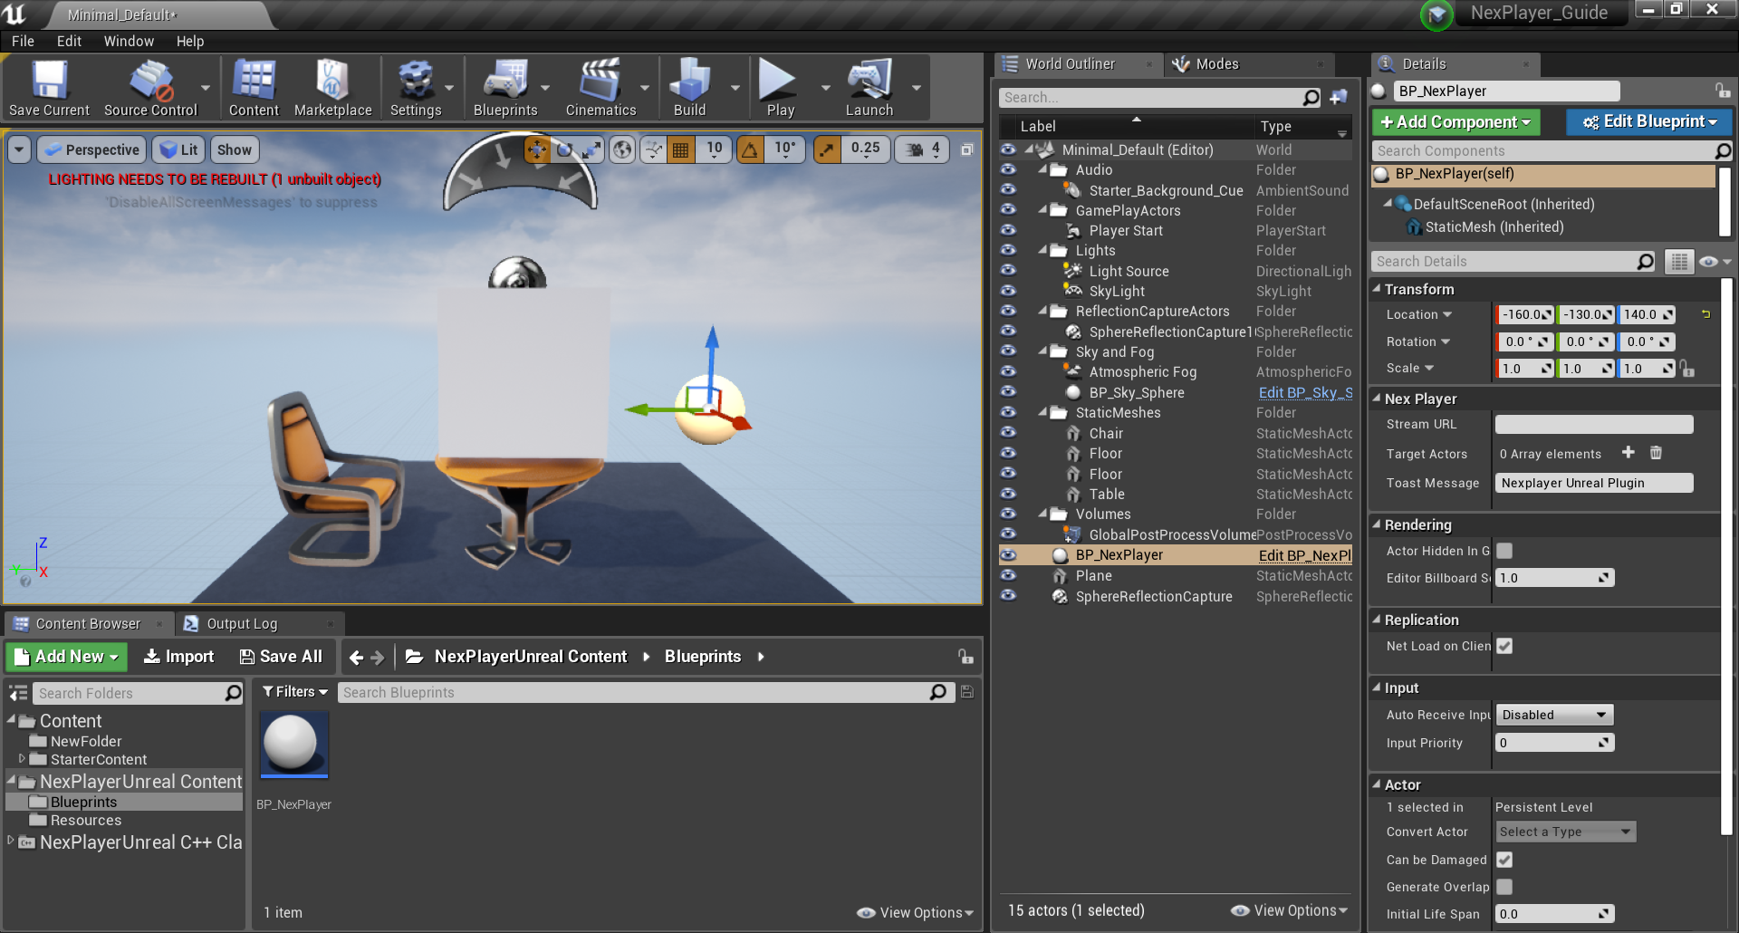Open the Help menu
Viewport: 1739px width, 933px height.
pyautogui.click(x=190, y=41)
